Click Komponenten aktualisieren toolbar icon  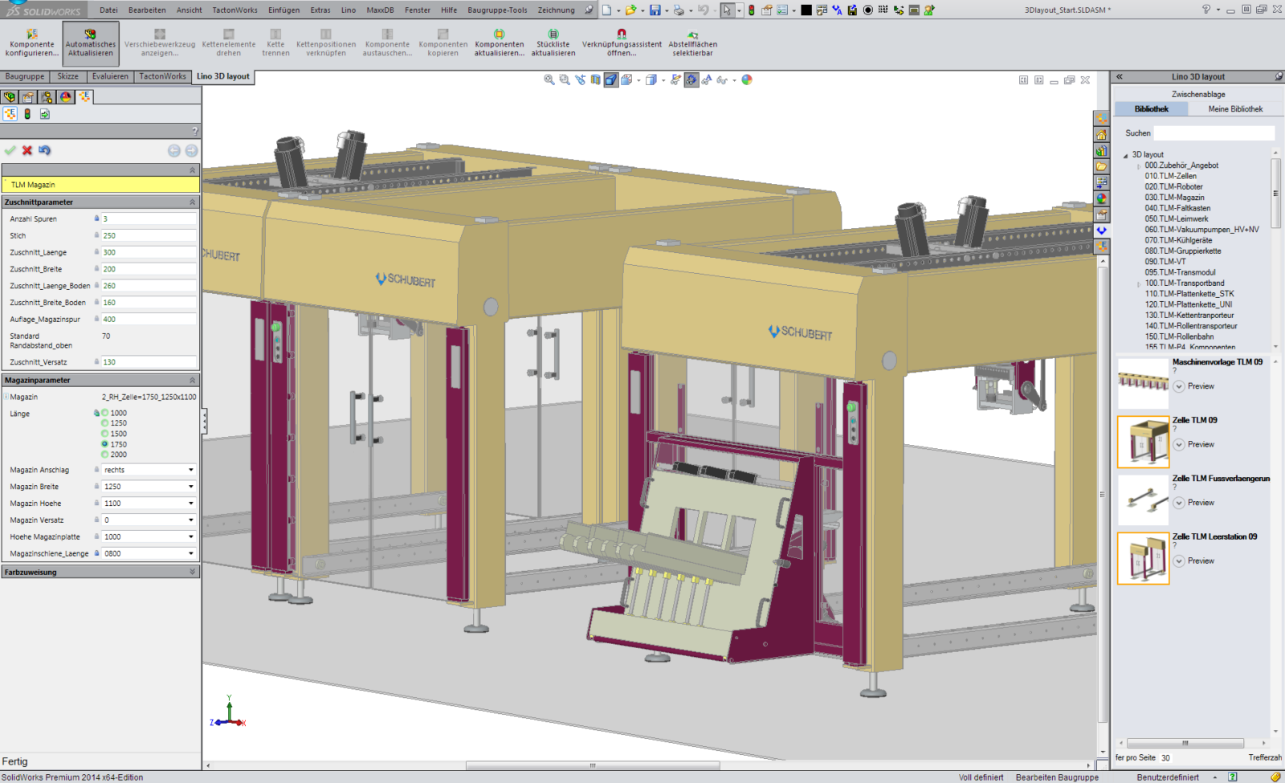click(499, 35)
